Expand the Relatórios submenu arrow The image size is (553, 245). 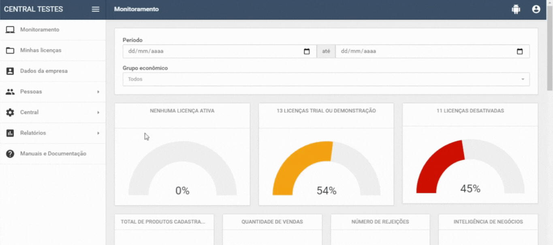click(x=98, y=133)
